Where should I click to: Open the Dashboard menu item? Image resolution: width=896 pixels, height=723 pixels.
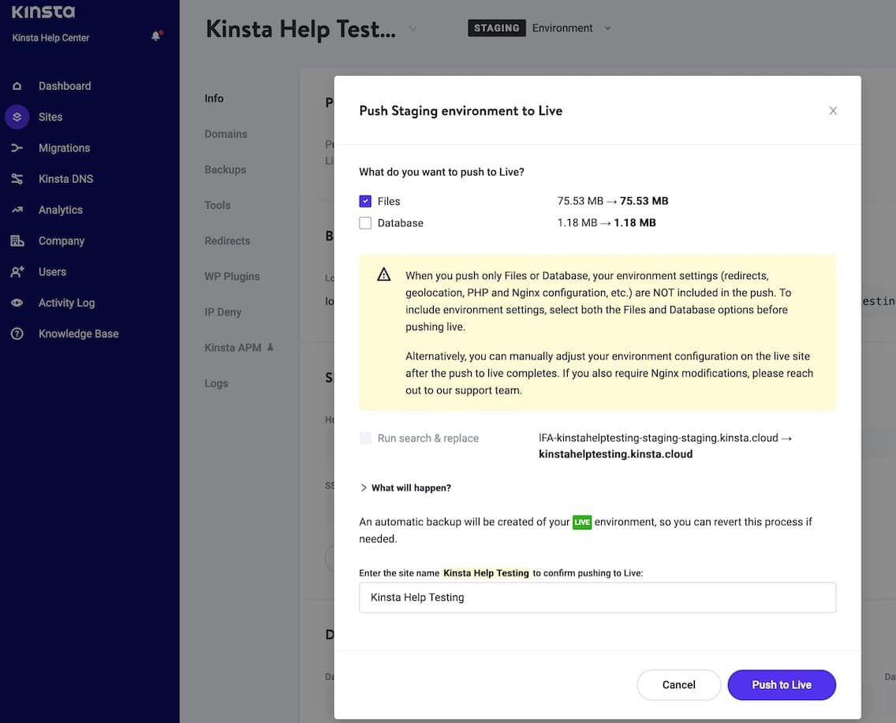(65, 86)
